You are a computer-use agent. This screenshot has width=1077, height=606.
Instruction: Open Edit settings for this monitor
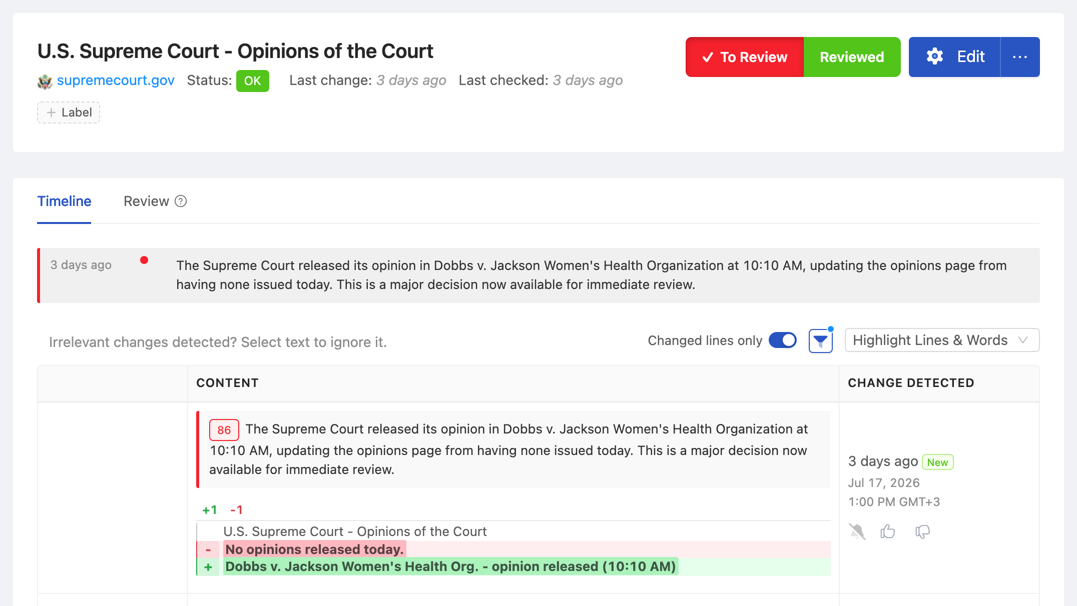coord(954,57)
